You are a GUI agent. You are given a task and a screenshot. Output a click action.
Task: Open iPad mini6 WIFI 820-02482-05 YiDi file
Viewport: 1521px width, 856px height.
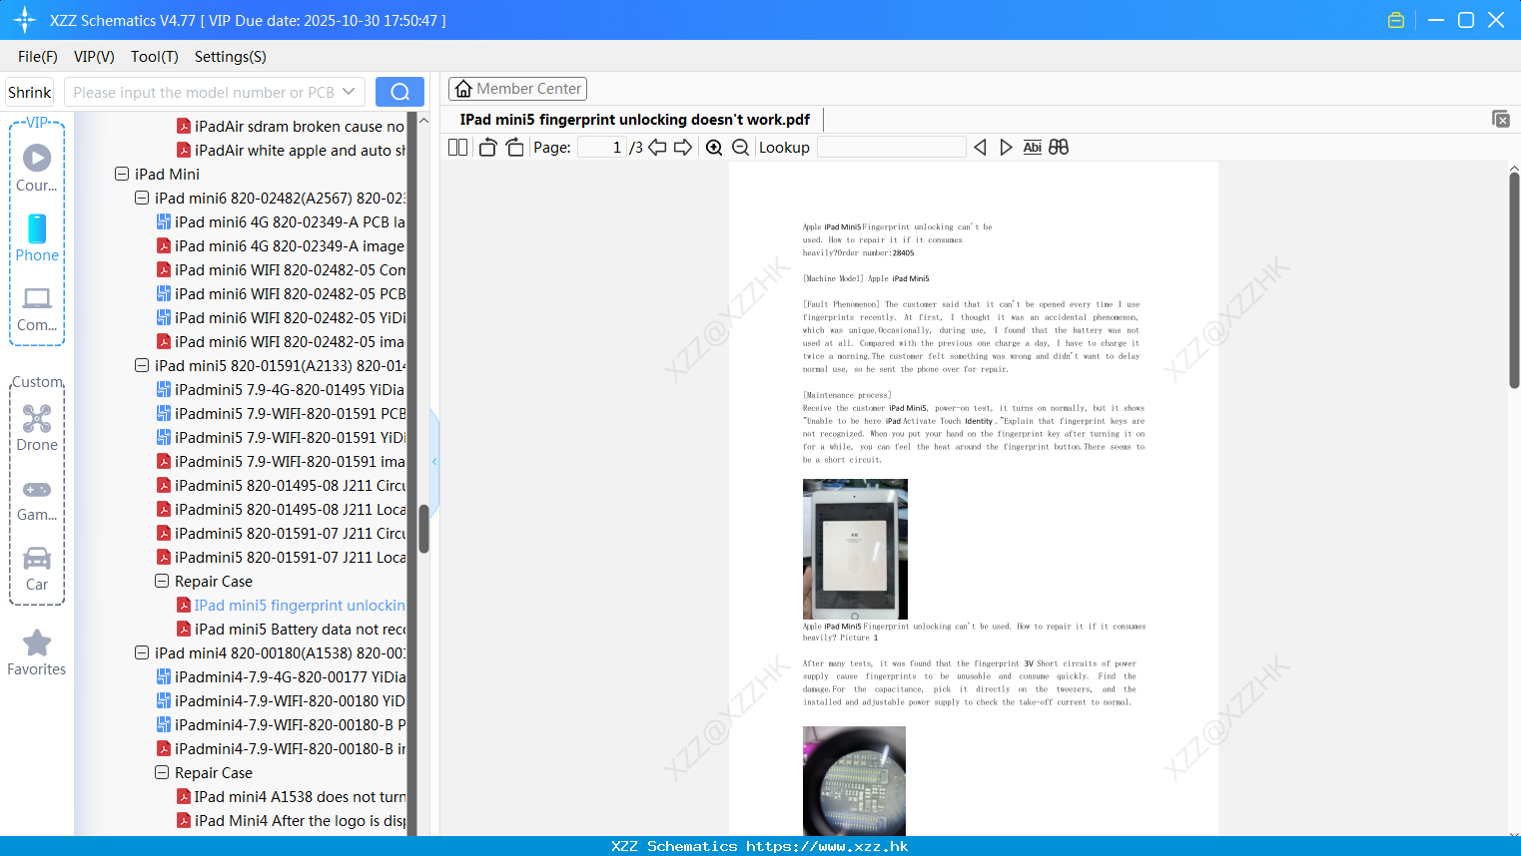(x=281, y=317)
